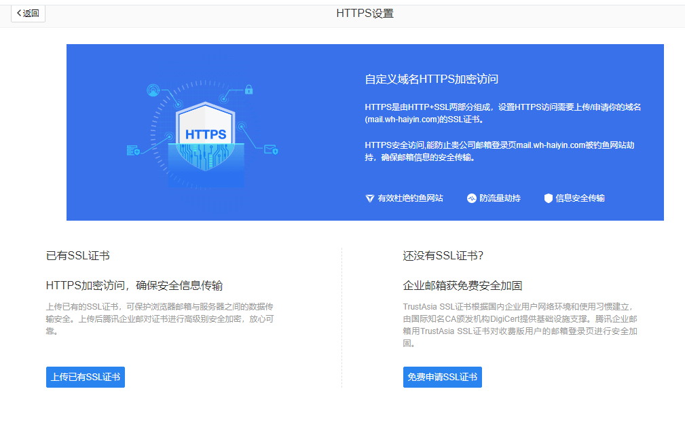The height and width of the screenshot is (423, 685).
Task: Click the document-with-shield icon in the banner
Action: click(133, 150)
